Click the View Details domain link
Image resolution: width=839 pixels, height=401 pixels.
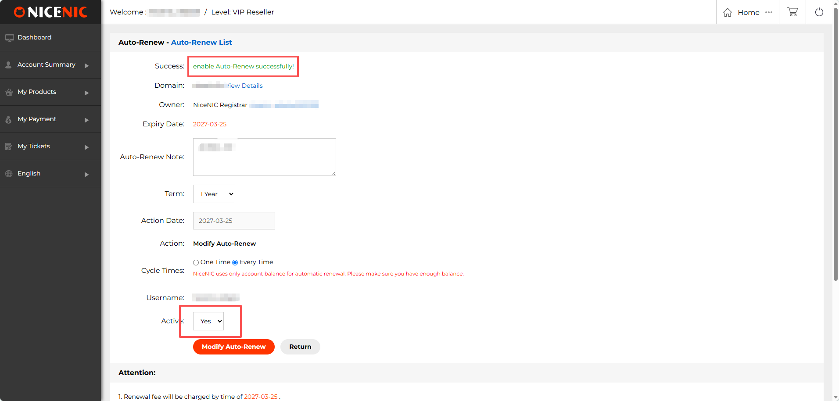coord(245,86)
